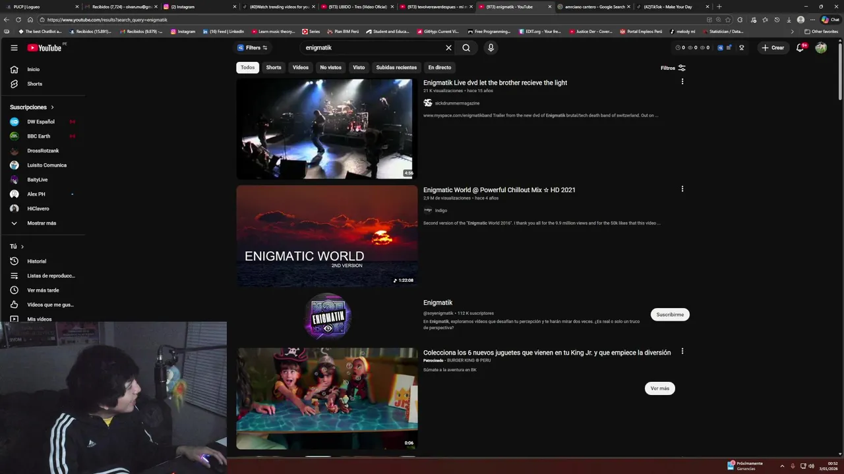
Task: Open the DrossRotzank subscription
Action: pyautogui.click(x=42, y=151)
